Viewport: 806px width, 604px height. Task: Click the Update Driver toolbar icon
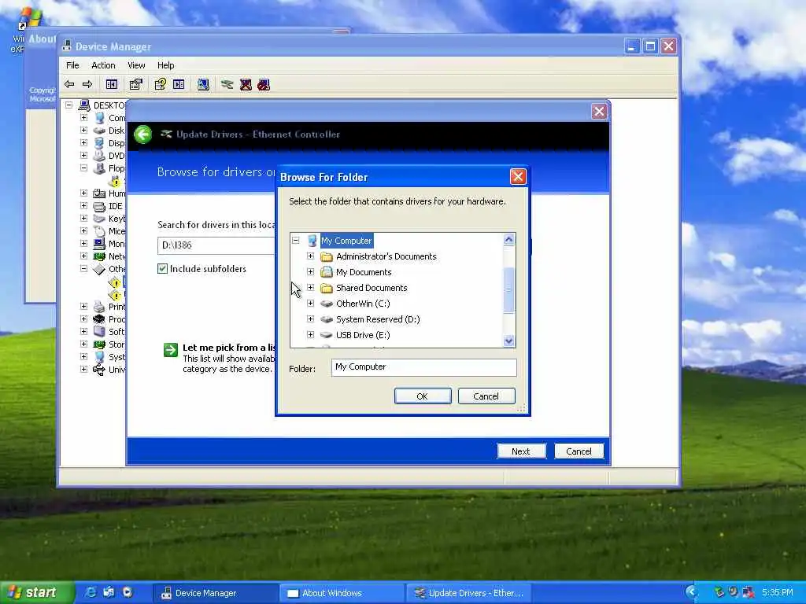227,84
